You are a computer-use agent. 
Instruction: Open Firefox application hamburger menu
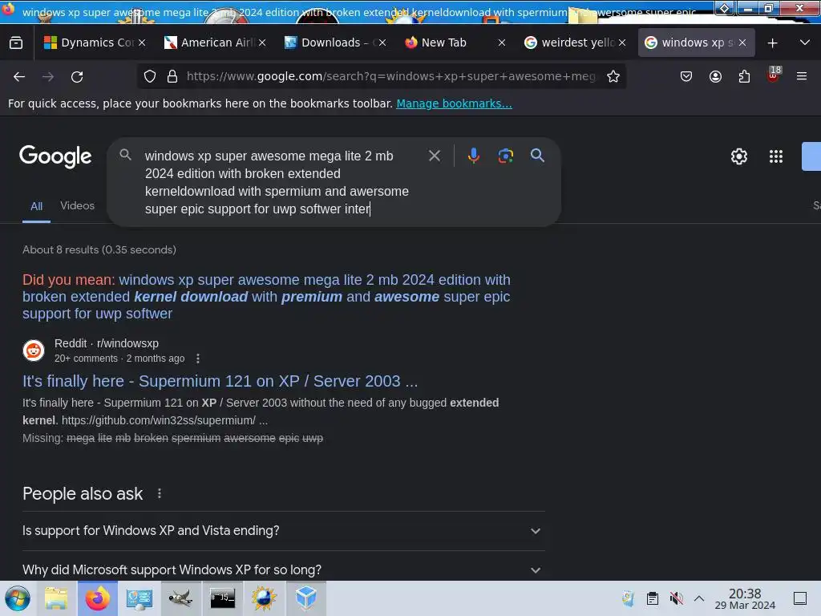(x=802, y=76)
